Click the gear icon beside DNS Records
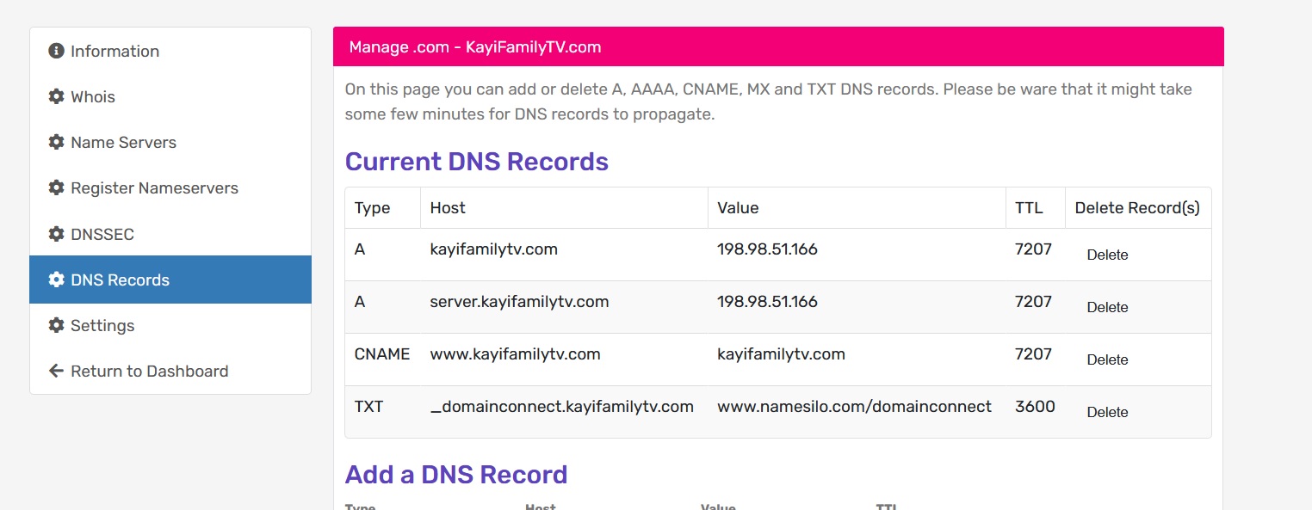Screen dimensions: 1312x510 coord(57,280)
